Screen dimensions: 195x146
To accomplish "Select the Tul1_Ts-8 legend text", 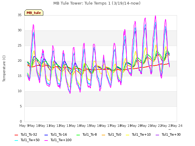I will tap(90, 134).
